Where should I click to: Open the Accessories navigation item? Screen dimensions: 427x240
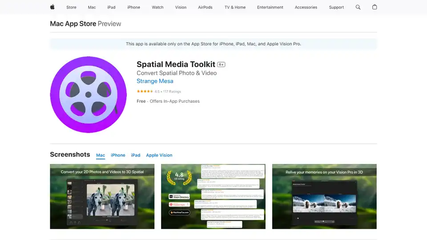pyautogui.click(x=306, y=8)
